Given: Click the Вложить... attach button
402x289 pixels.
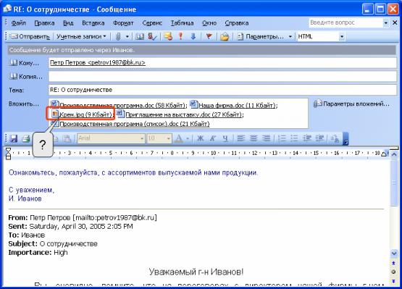Looking at the screenshot, I should tap(24, 104).
